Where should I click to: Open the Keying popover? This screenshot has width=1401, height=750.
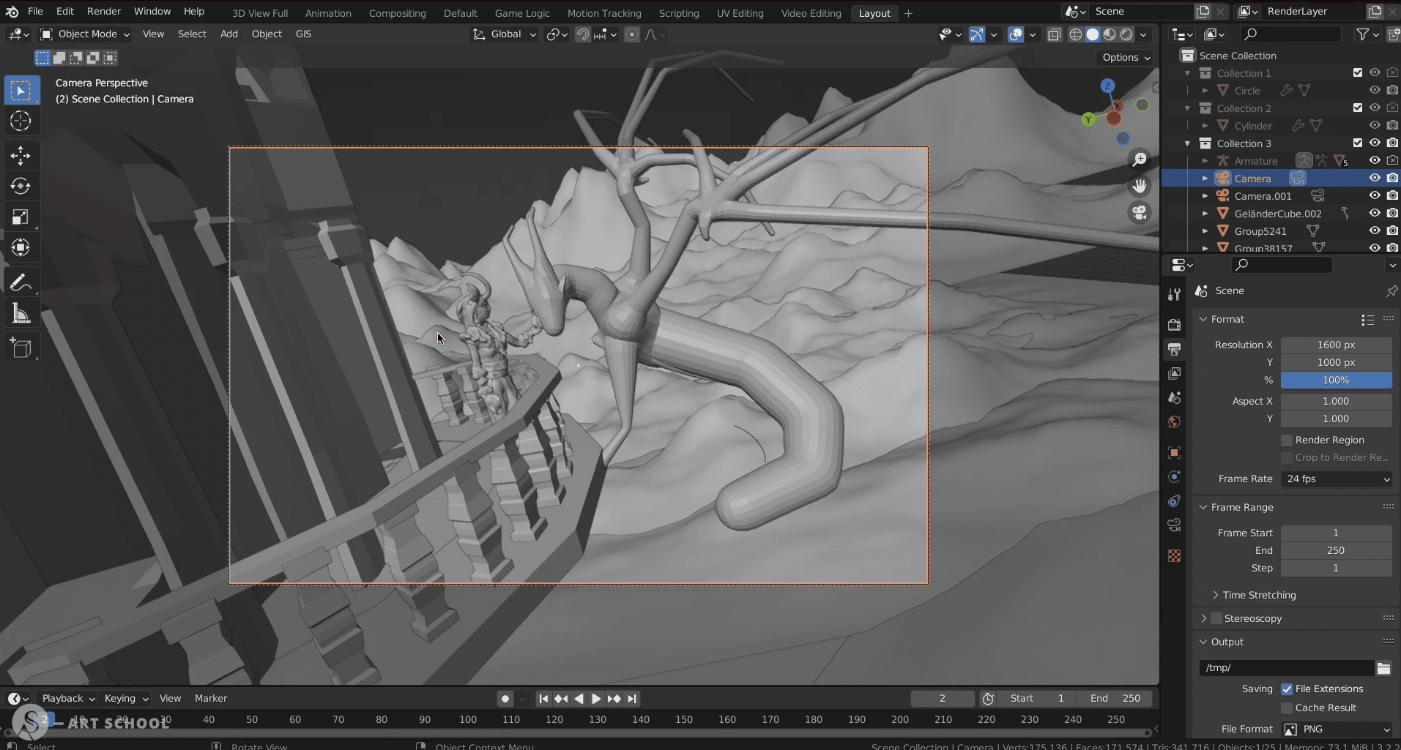(x=126, y=699)
